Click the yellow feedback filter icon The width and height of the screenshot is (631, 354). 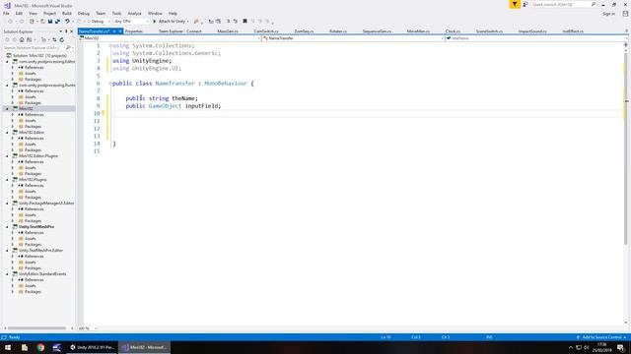pyautogui.click(x=515, y=4)
